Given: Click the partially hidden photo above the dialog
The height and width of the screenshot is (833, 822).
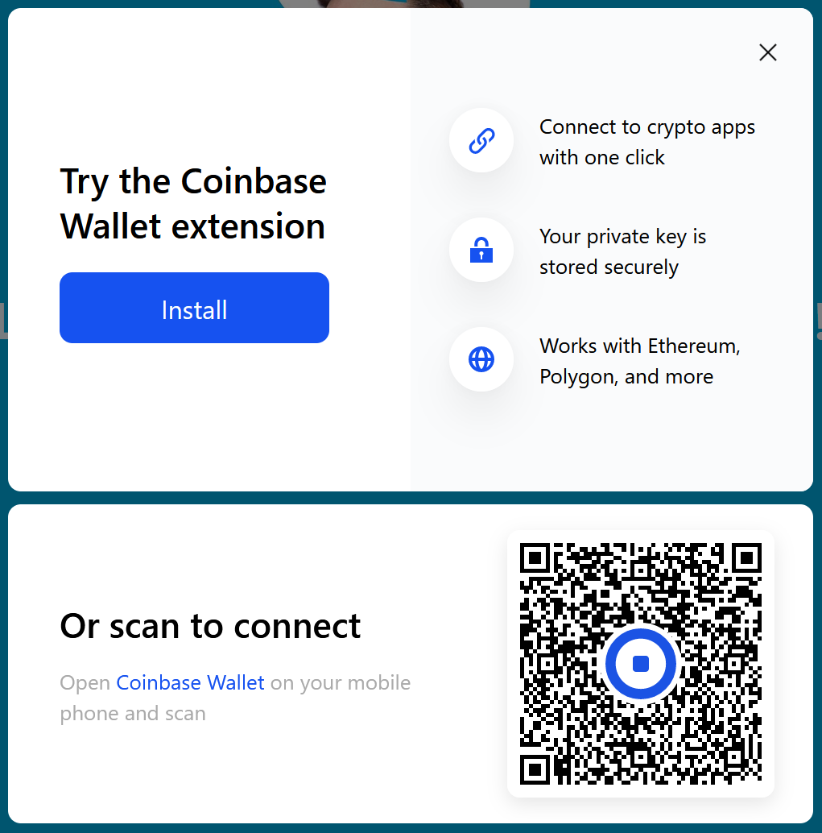Looking at the screenshot, I should tap(403, 4).
